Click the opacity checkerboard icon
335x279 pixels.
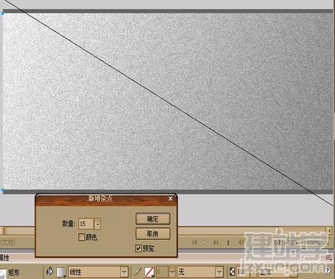pyautogui.click(x=232, y=272)
